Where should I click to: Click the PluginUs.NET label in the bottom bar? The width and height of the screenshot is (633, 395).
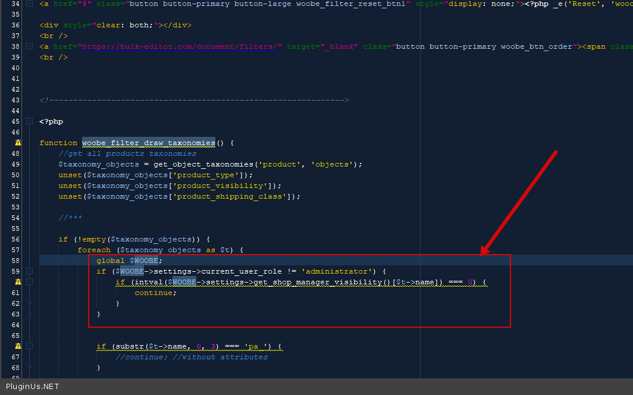[32, 387]
